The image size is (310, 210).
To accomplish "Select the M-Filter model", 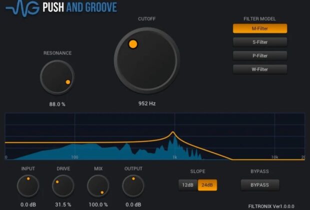I will click(x=260, y=28).
